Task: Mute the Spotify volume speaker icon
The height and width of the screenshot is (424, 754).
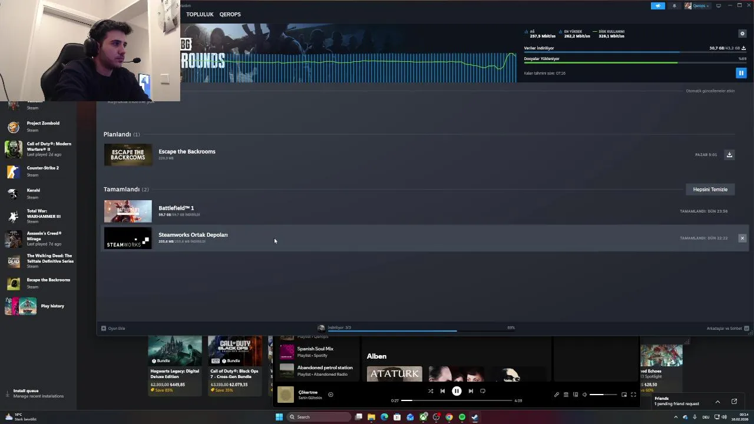Action: tap(584, 395)
